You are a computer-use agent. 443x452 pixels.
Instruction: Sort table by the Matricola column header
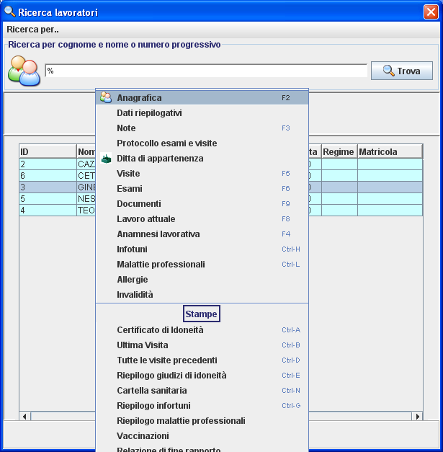pyautogui.click(x=389, y=151)
